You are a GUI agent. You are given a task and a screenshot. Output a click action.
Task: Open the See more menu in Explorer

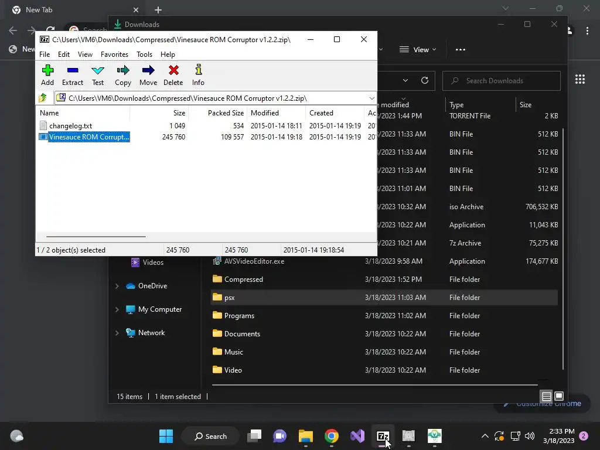(461, 50)
